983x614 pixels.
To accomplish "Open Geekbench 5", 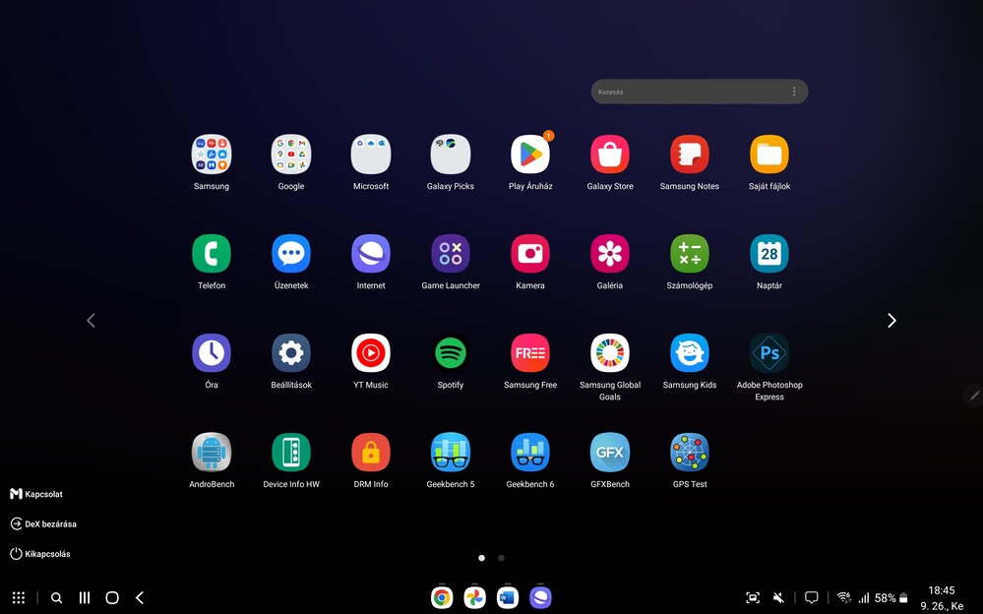I will coord(450,453).
